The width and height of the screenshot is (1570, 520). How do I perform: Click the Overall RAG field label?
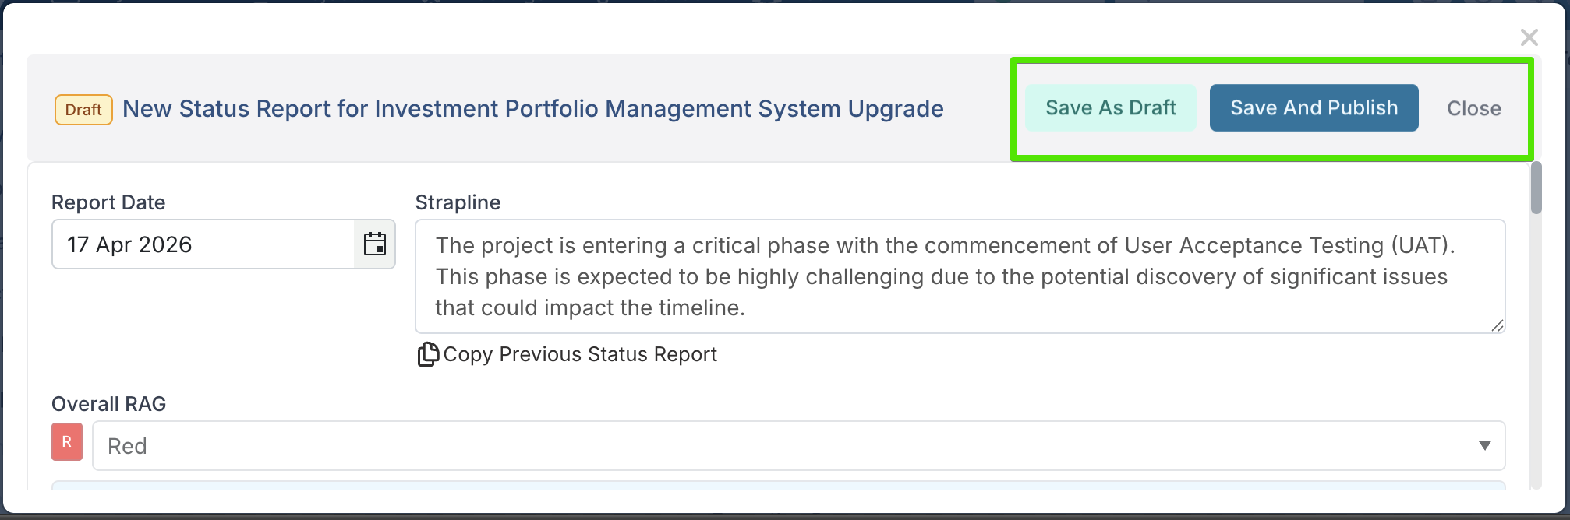108,404
